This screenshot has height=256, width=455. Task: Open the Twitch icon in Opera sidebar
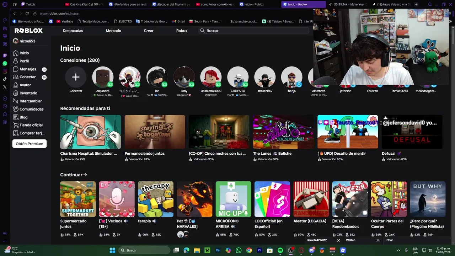click(x=5, y=55)
